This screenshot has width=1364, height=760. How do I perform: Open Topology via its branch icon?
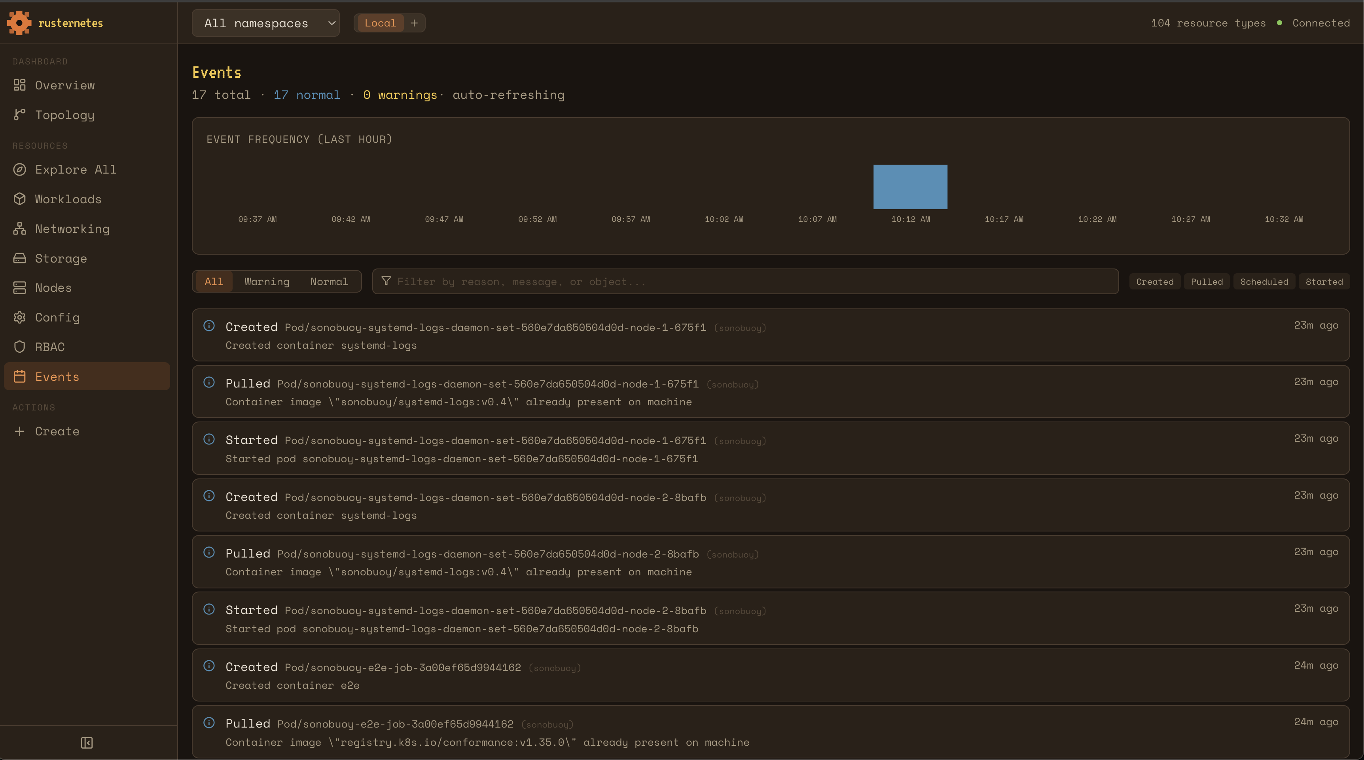point(20,115)
